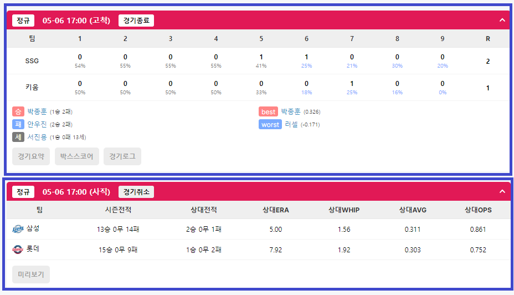The height and width of the screenshot is (295, 514).
Task: Select the 키움 team name
Action: [32, 87]
